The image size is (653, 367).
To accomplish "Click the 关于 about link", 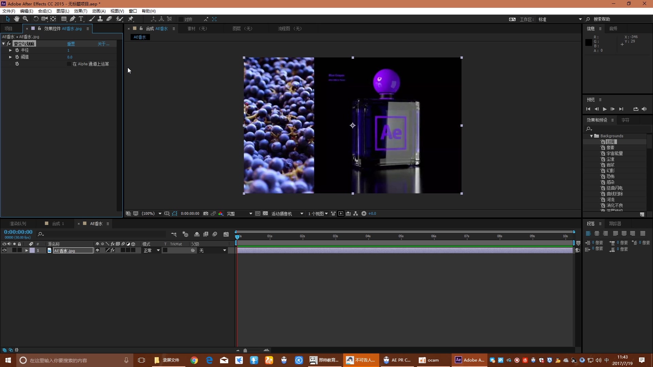I will pos(103,44).
